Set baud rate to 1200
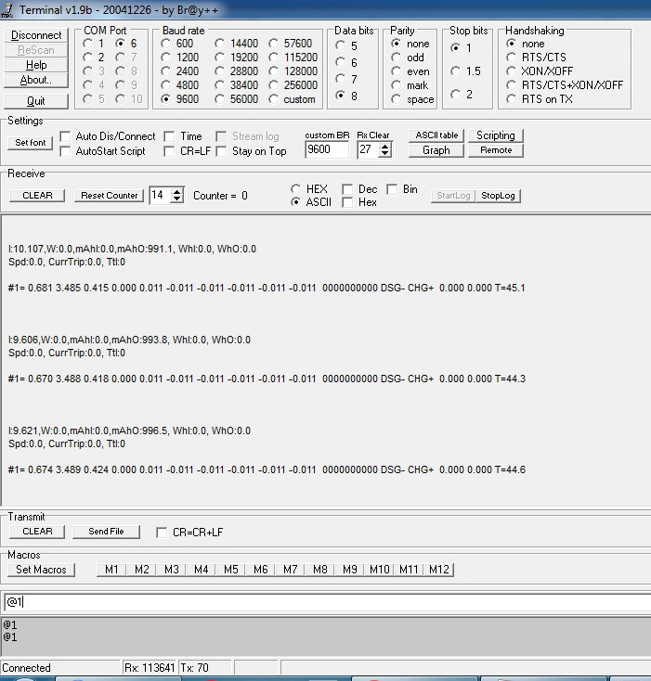Viewport: 651px width, 681px height. [x=165, y=58]
